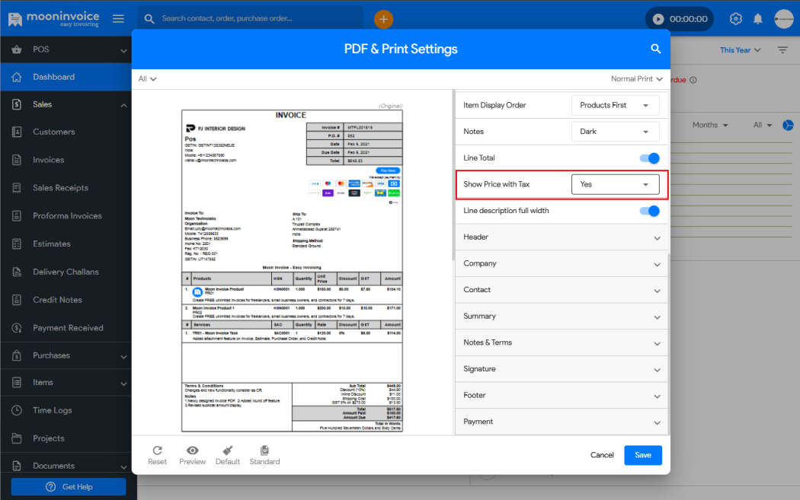
Task: Toggle the Line Total switch
Action: click(648, 158)
